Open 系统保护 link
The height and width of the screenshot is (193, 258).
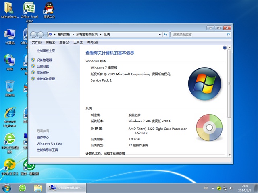[x=43, y=72]
